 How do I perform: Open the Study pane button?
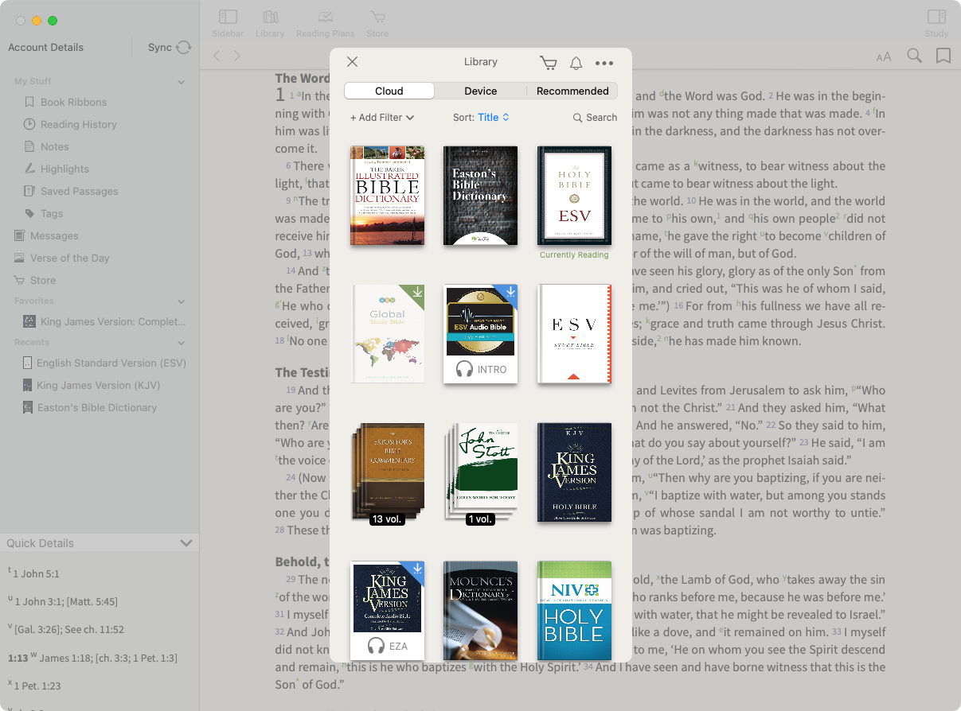coord(936,23)
